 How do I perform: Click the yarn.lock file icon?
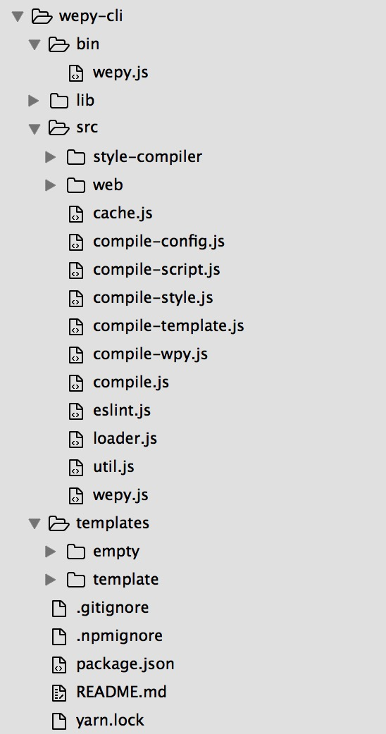pyautogui.click(x=59, y=721)
